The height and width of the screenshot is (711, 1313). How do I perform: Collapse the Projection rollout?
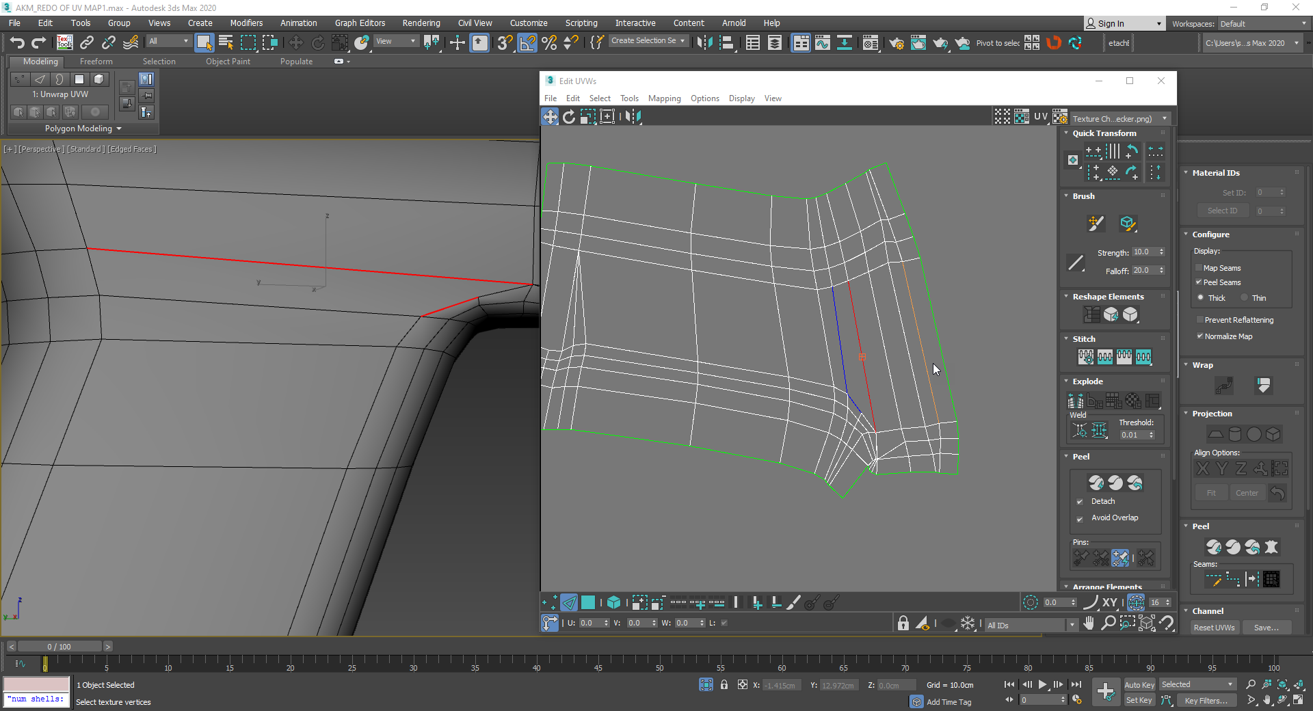[x=1186, y=414]
